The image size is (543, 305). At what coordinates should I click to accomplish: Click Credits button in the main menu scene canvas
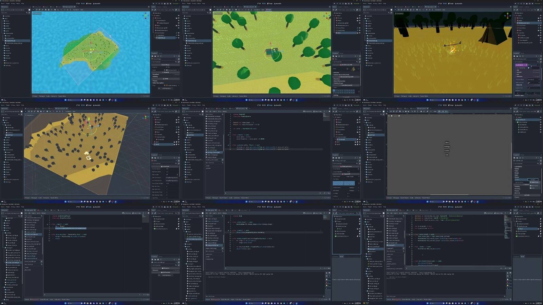[447, 151]
